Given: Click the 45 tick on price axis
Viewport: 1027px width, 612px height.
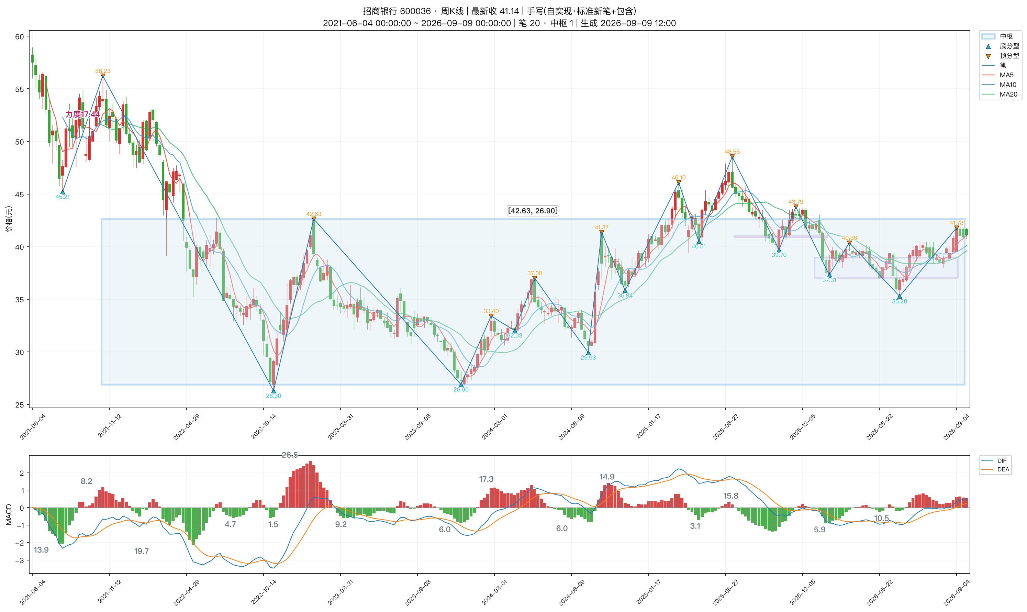Looking at the screenshot, I should coord(19,194).
